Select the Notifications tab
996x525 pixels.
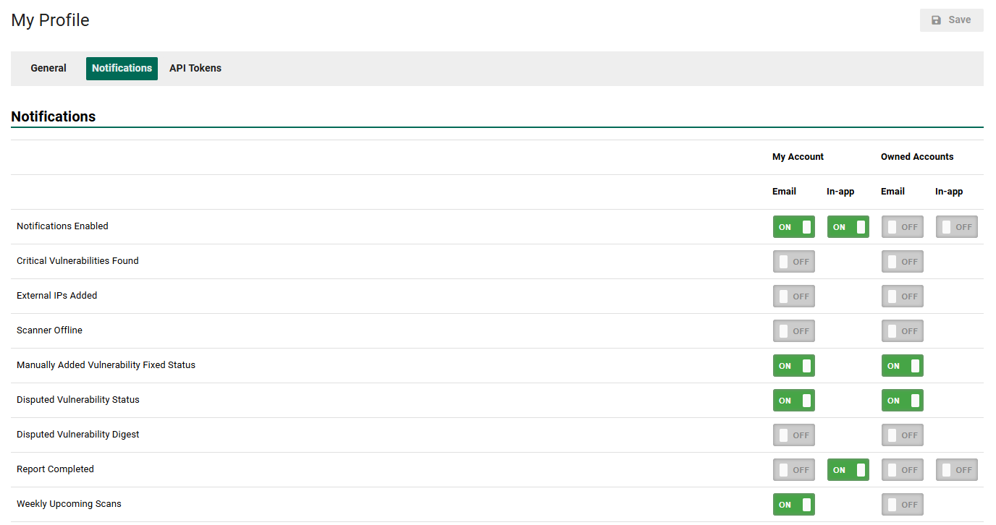[122, 69]
